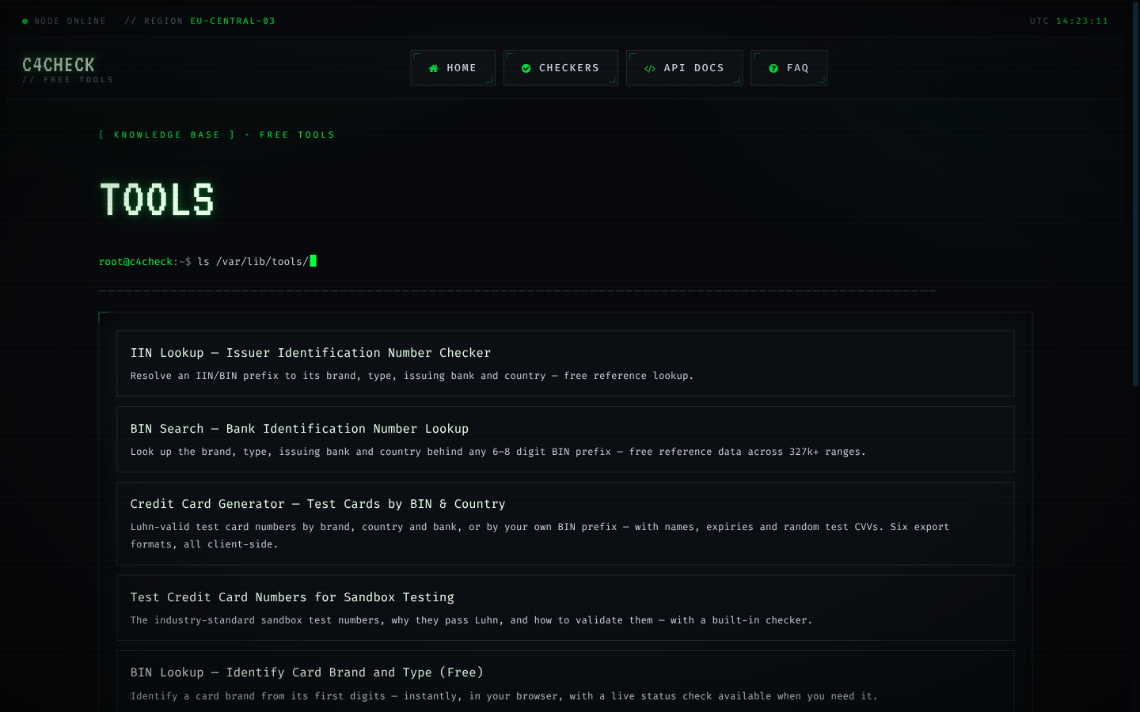Open Test Credit Card Numbers for Sandbox Testing
The width and height of the screenshot is (1140, 712).
pyautogui.click(x=565, y=608)
